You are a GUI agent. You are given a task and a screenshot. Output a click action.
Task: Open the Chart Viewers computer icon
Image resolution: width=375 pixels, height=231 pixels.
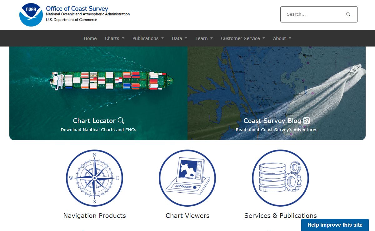(x=187, y=178)
